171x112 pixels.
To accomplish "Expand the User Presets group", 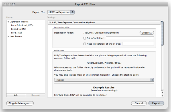I will coord(8,37).
